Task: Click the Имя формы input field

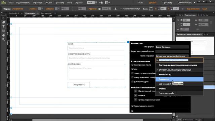Action: [172, 47]
